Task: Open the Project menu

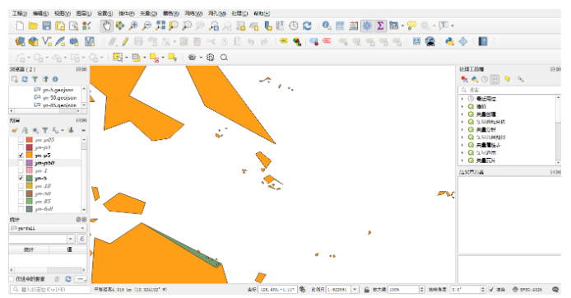Action: [x=19, y=13]
